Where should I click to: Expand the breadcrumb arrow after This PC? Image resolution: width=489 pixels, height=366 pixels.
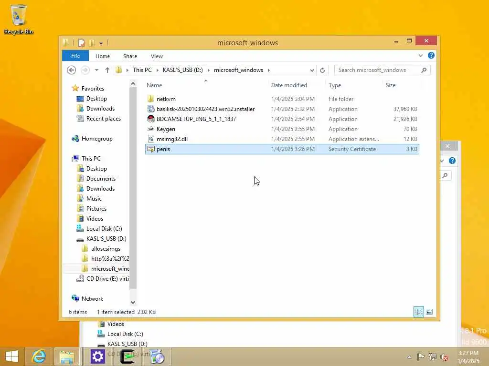tap(157, 71)
